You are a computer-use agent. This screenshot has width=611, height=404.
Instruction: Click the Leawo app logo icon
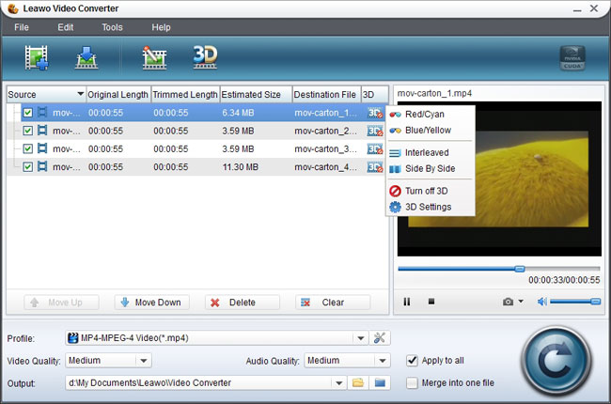(13, 8)
